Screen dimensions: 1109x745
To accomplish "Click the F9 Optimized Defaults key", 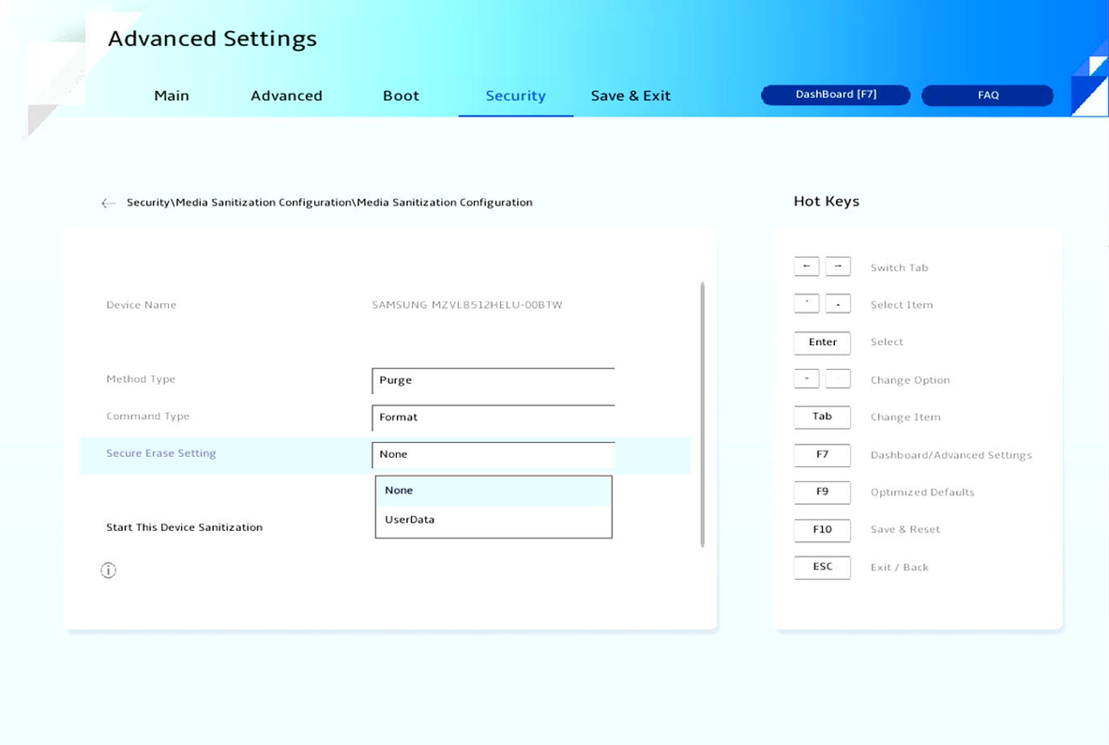I will click(822, 493).
